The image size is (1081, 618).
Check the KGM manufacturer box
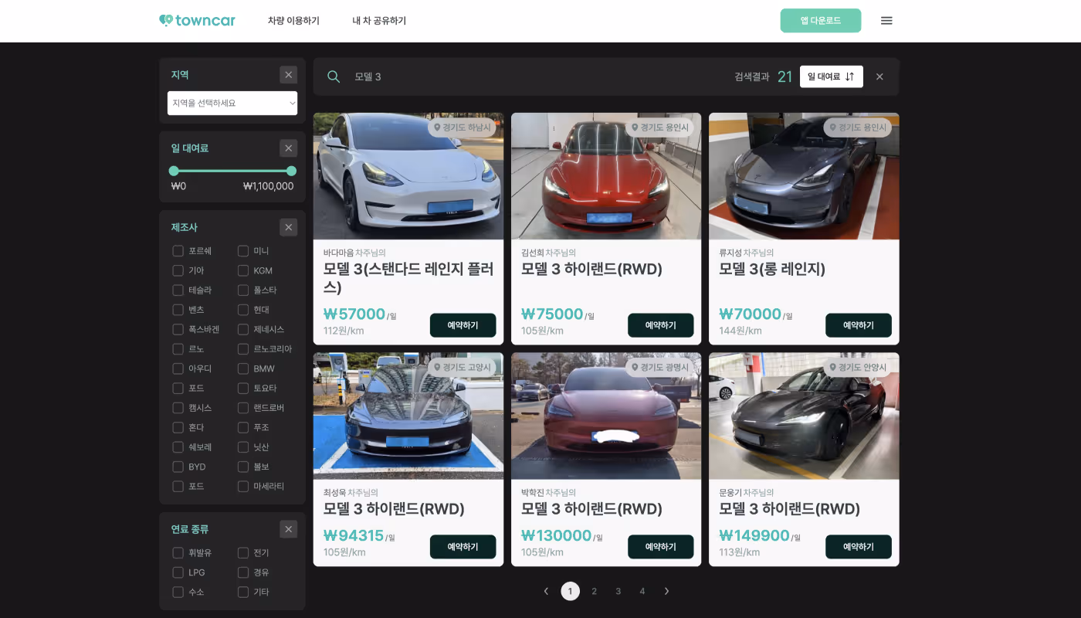point(243,270)
